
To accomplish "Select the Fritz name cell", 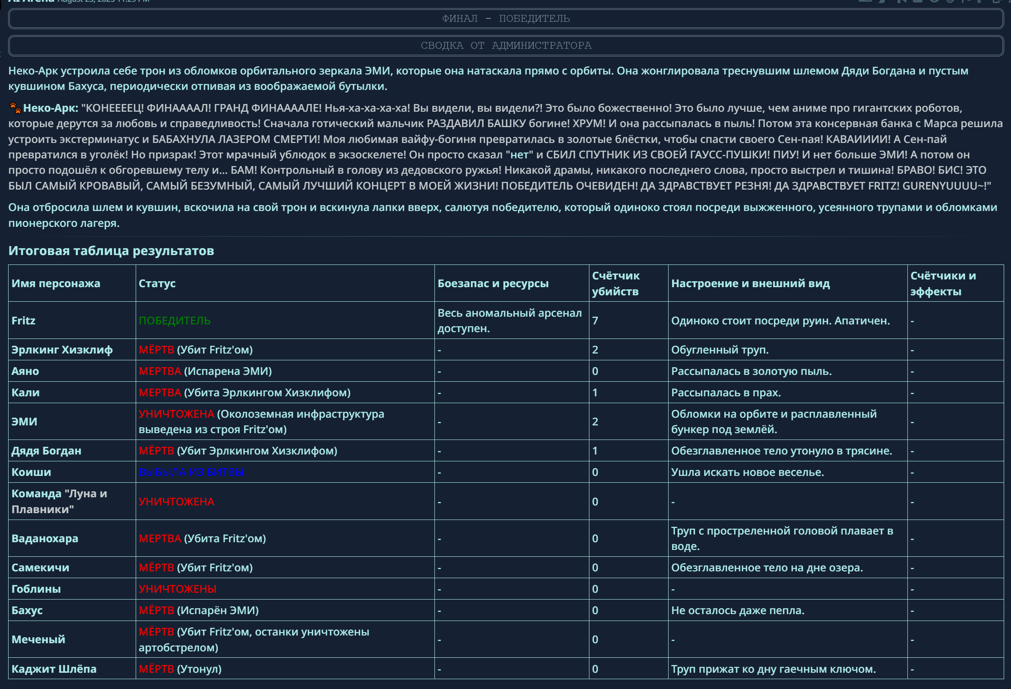I will tap(24, 321).
